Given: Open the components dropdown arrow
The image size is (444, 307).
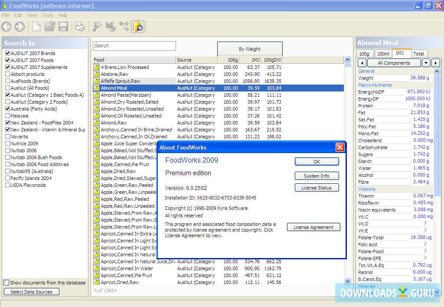Looking at the screenshot, I should click(x=426, y=63).
